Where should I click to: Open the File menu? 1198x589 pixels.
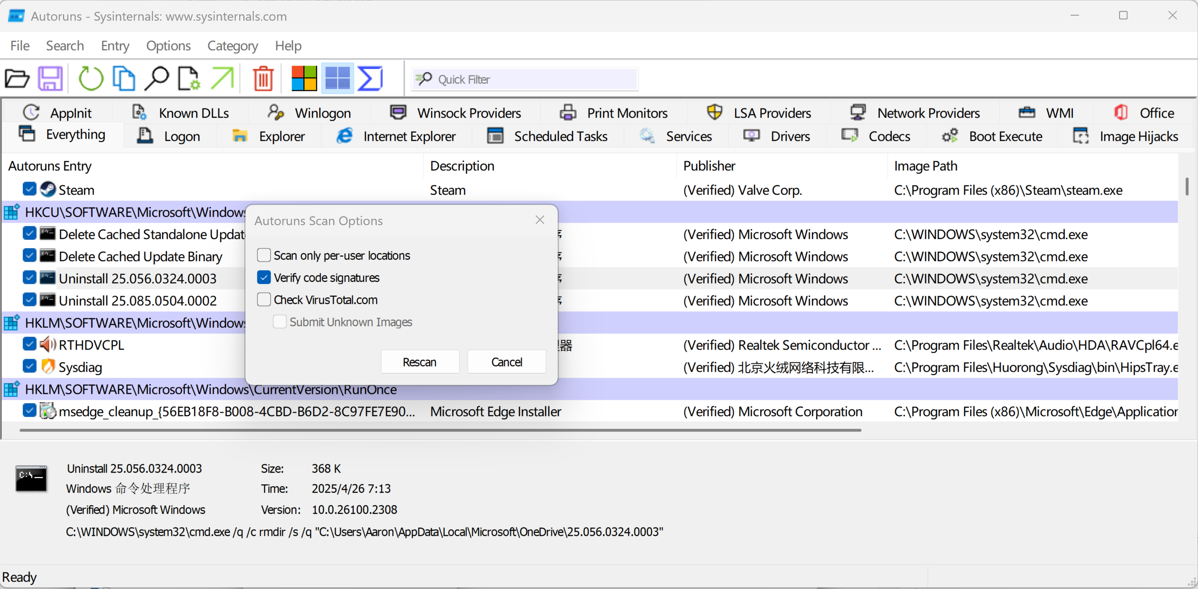coord(20,46)
